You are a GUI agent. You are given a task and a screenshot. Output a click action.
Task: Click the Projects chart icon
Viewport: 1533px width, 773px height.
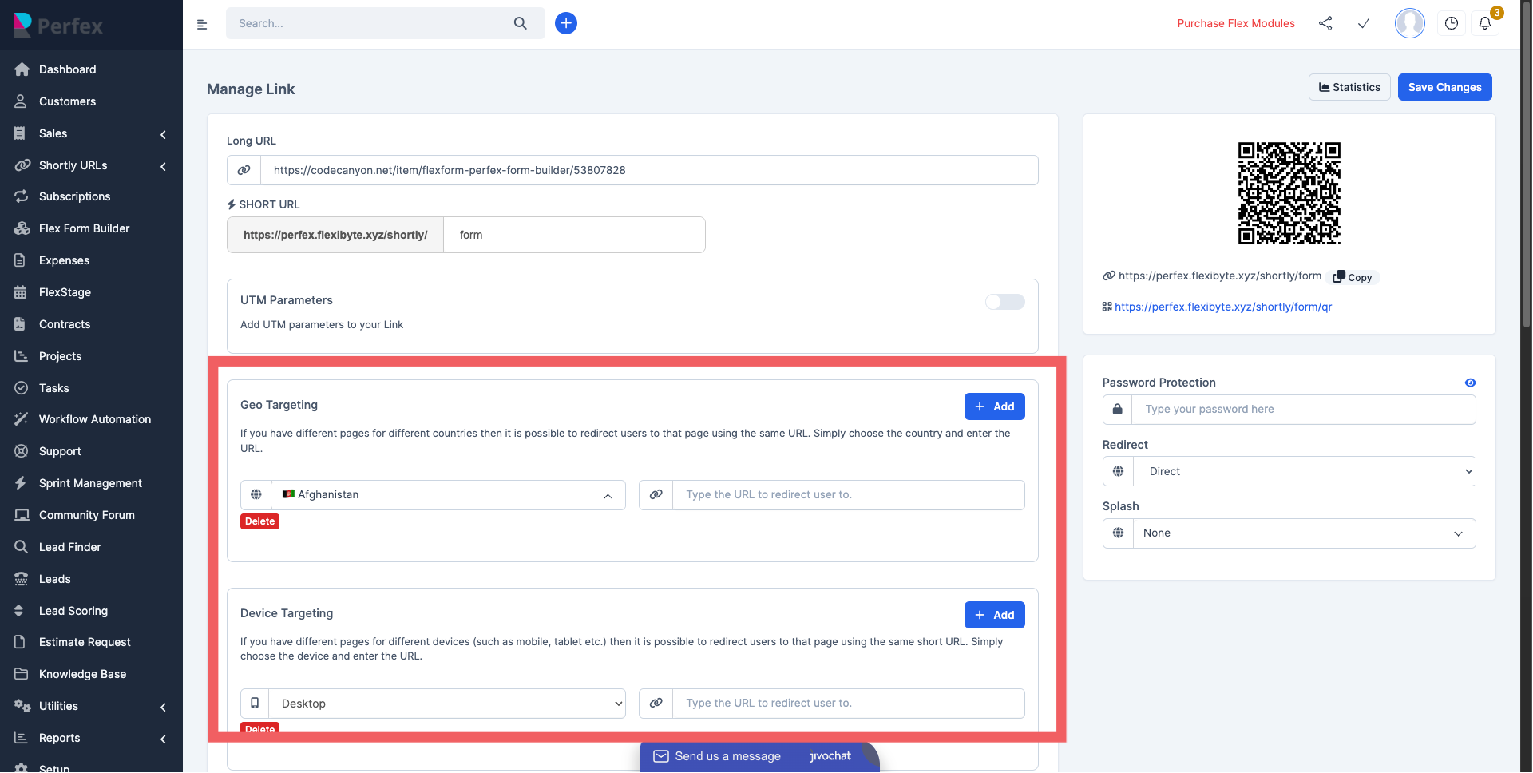tap(22, 356)
